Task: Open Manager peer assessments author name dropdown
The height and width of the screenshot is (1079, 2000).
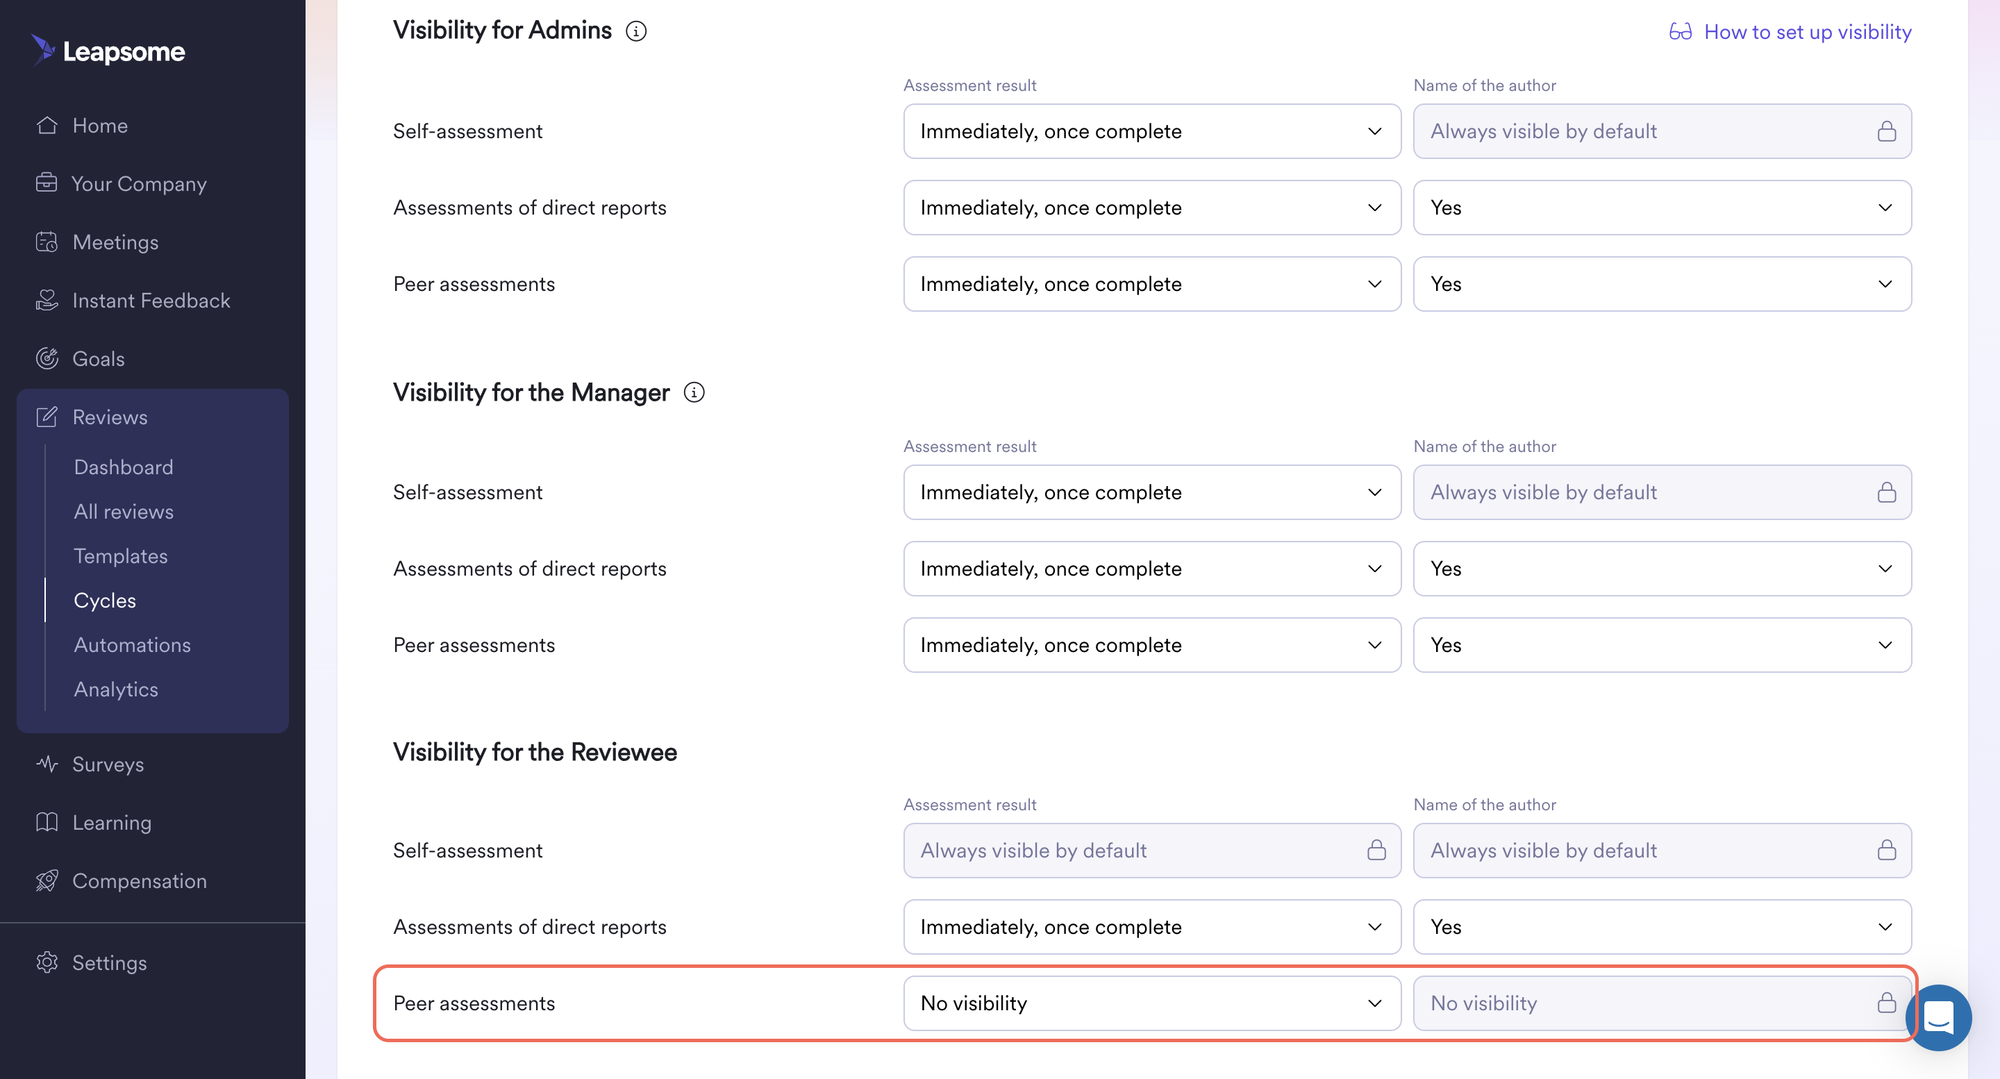Action: click(x=1662, y=645)
